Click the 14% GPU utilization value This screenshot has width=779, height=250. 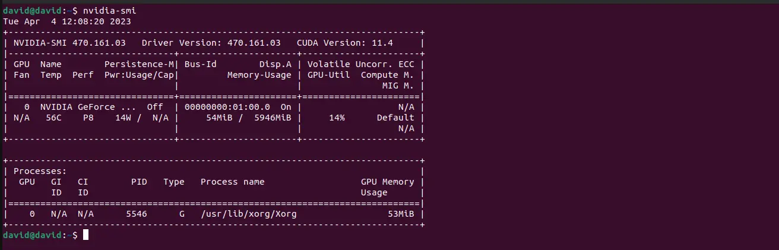click(x=336, y=118)
